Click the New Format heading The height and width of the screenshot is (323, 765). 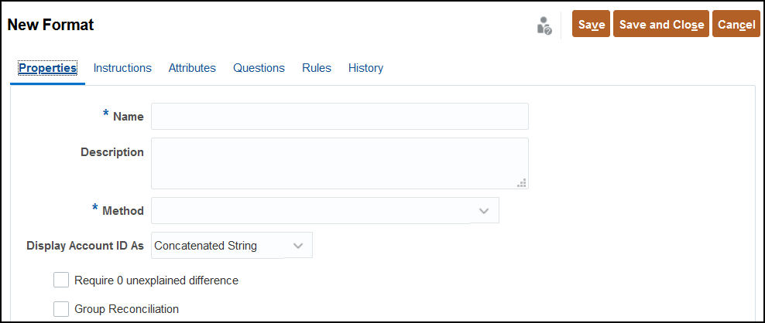[51, 25]
